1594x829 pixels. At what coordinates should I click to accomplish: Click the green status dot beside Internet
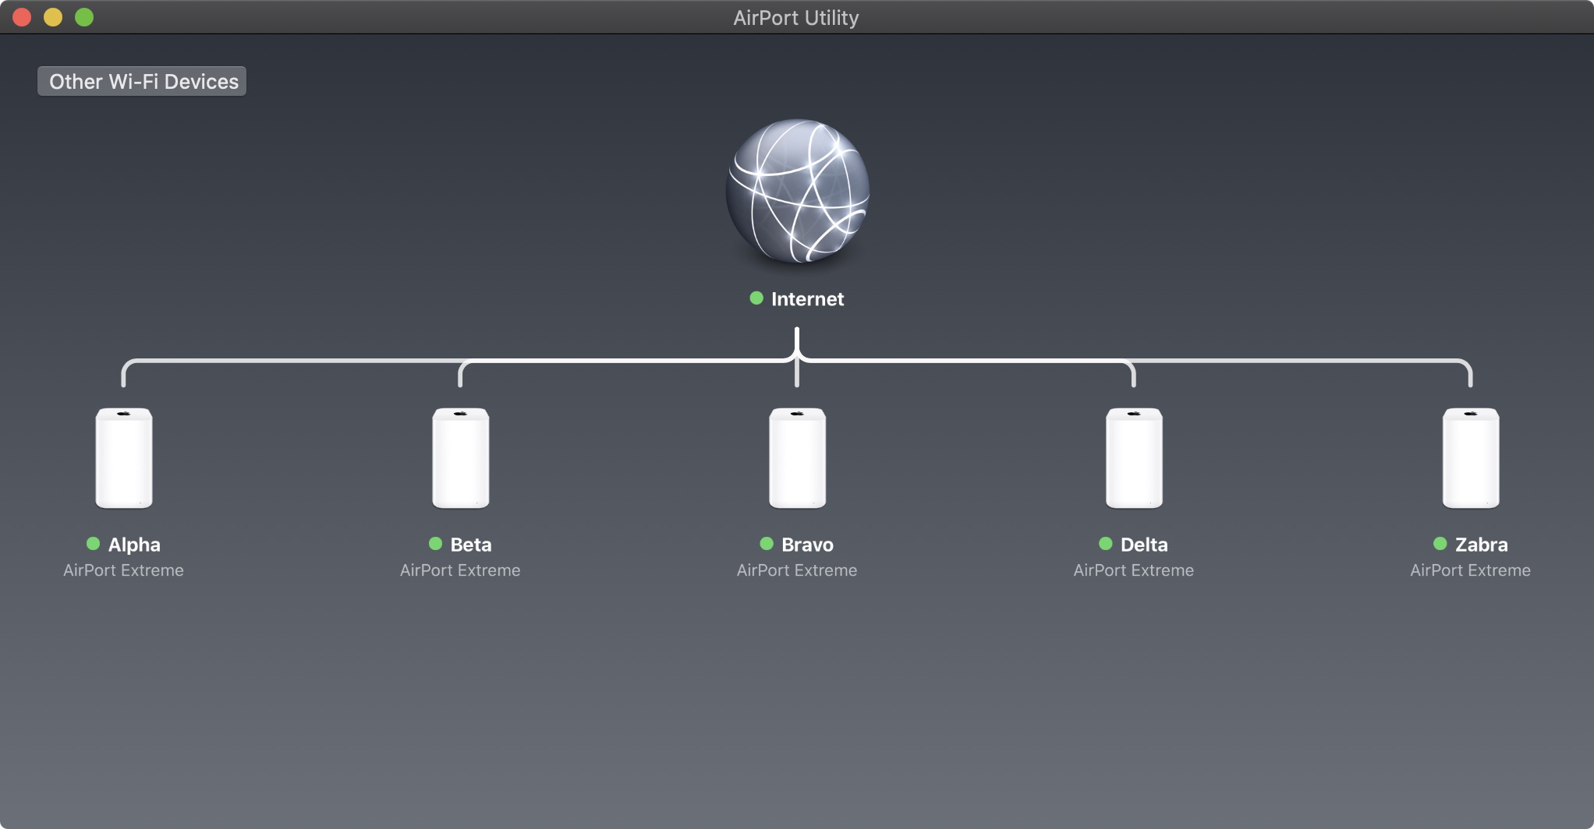click(756, 298)
